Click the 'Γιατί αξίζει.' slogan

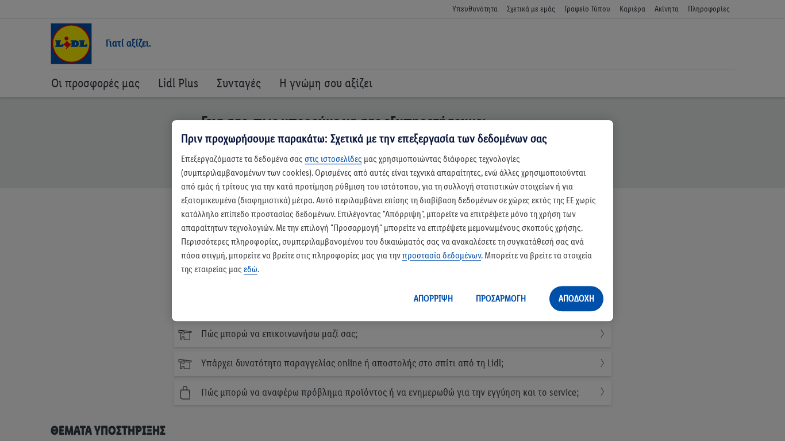128,44
